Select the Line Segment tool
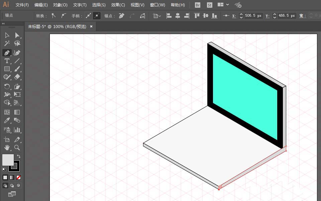Viewport: 321px width, 201px height. (x=17, y=61)
